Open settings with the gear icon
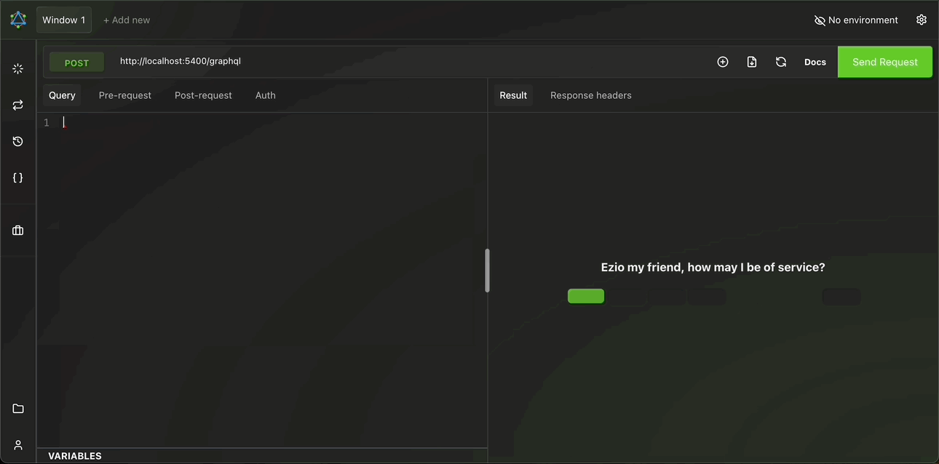 point(922,20)
